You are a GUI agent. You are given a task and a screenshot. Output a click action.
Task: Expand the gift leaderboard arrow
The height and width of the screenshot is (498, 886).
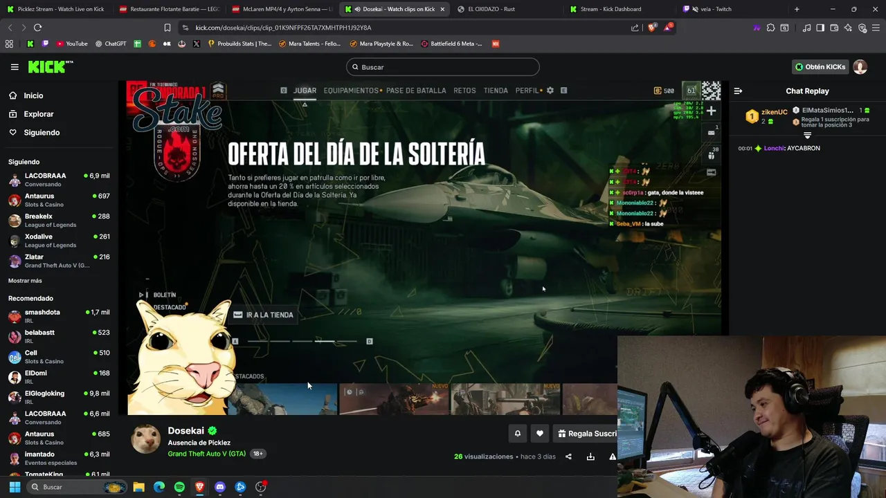[807, 135]
